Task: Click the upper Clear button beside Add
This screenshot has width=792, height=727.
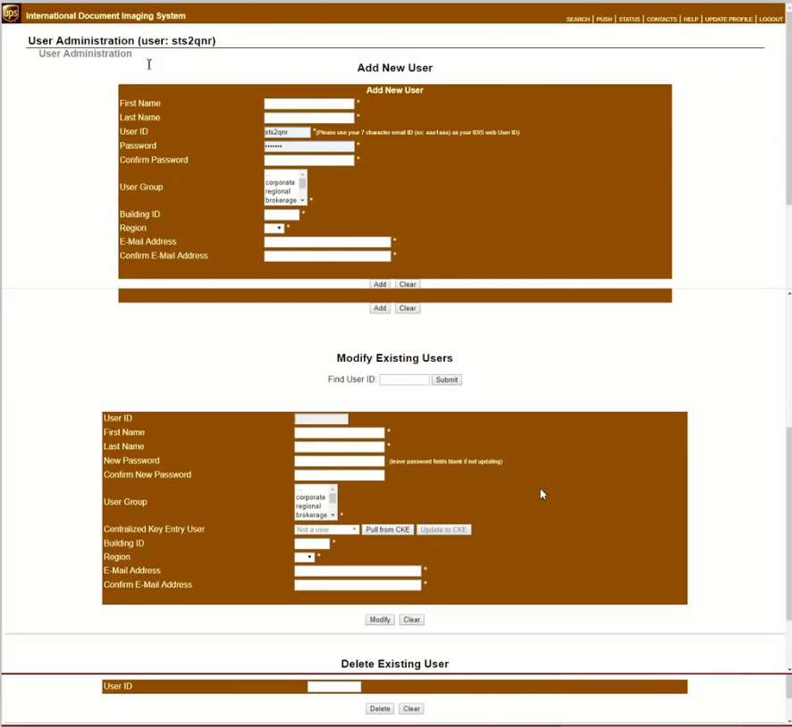Action: tap(408, 285)
